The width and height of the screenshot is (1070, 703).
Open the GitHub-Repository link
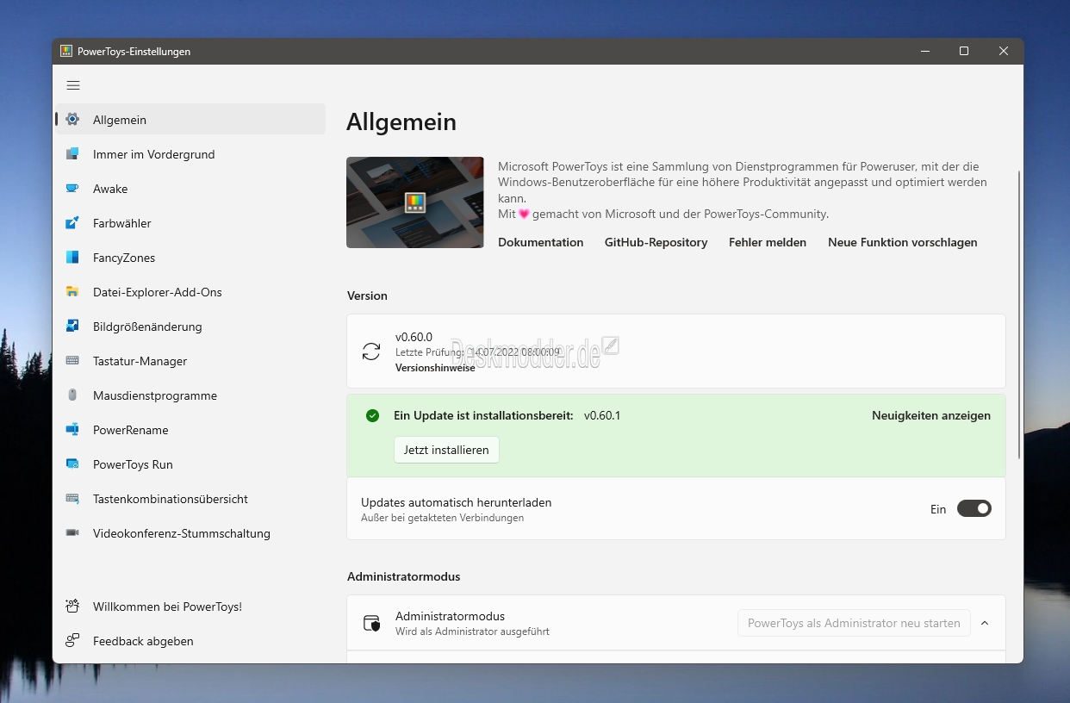point(656,242)
